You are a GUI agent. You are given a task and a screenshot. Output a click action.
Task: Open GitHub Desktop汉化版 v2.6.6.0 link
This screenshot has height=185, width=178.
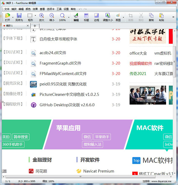coord(67,105)
